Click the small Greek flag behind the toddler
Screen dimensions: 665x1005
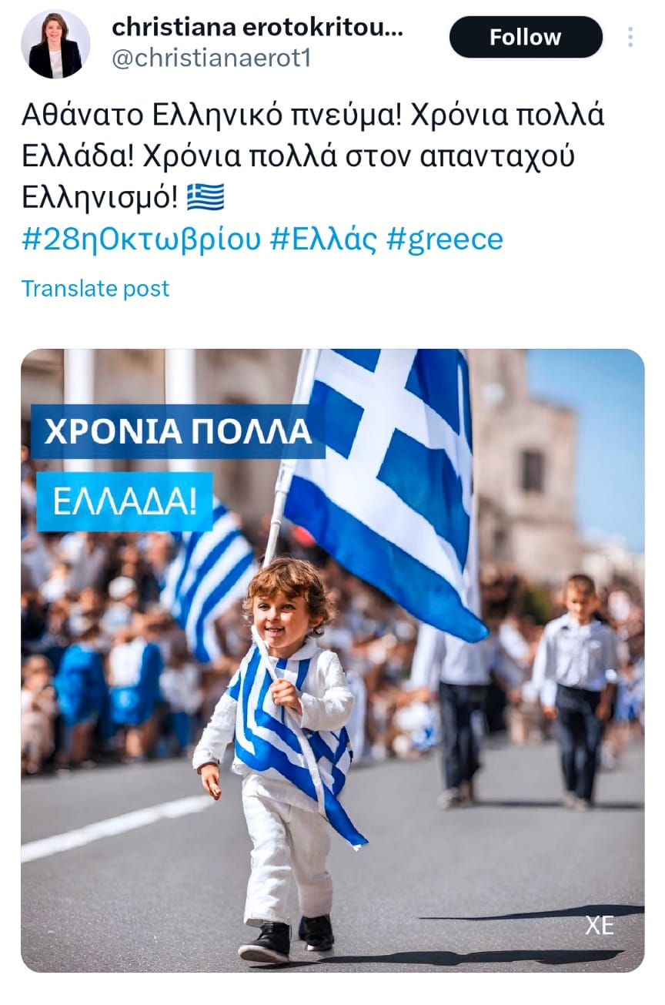[x=208, y=578]
